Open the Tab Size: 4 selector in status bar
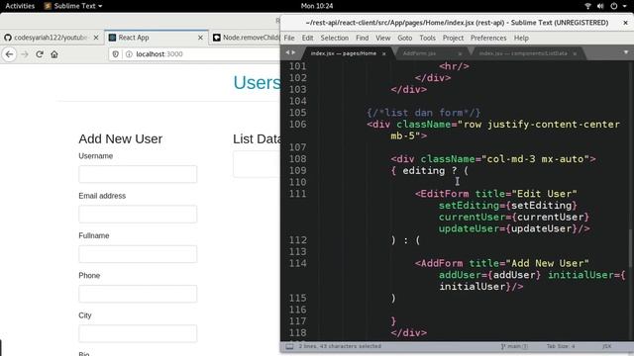The width and height of the screenshot is (634, 356). coord(561,346)
